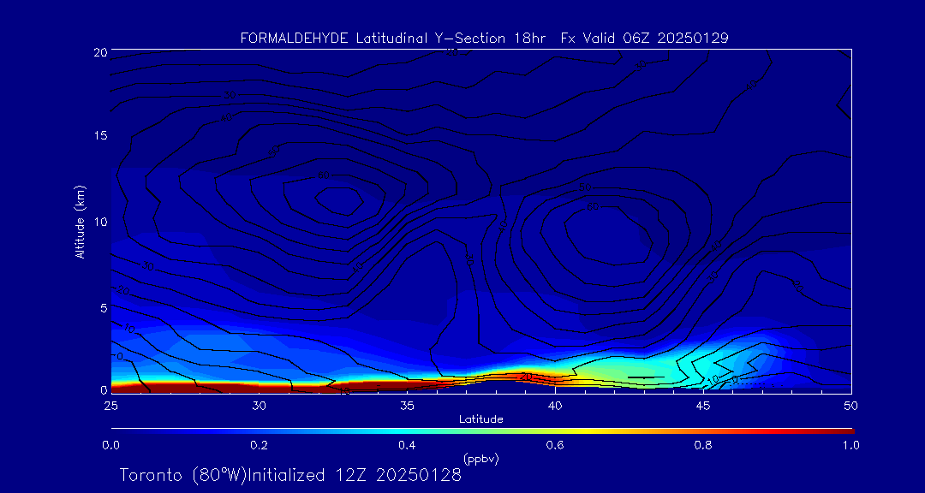This screenshot has width=925, height=493.
Task: Click the 1.0 color bar label
Action: (850, 445)
